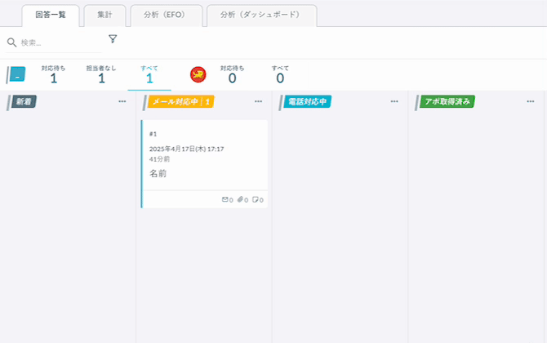The height and width of the screenshot is (343, 547).
Task: Show すべて 0 for lion user
Action: pos(280,74)
